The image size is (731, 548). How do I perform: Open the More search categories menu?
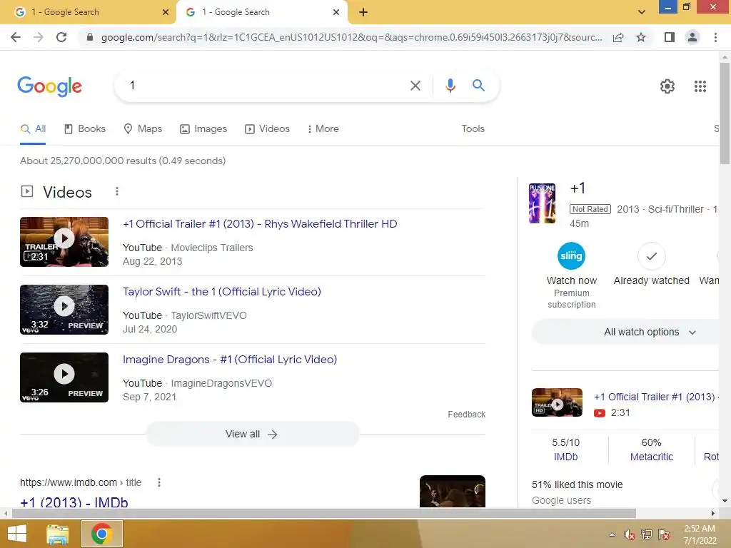(x=323, y=129)
